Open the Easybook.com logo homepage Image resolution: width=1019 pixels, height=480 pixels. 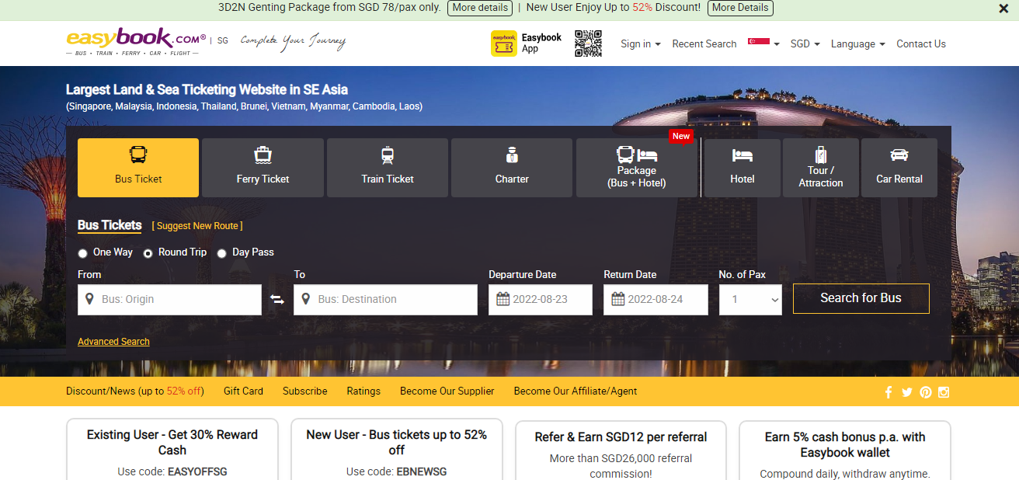point(136,43)
